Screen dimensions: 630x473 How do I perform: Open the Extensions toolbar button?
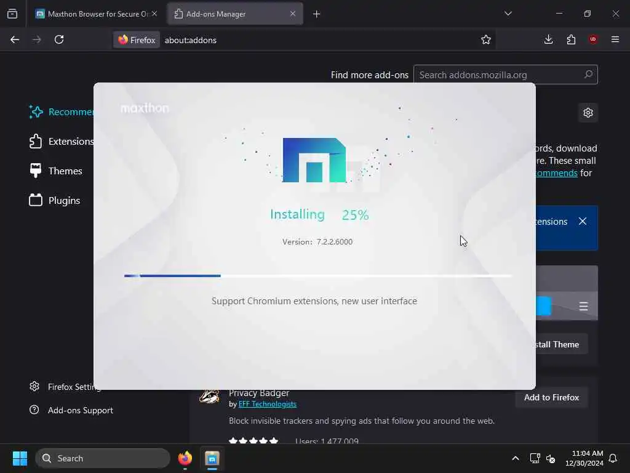(571, 39)
